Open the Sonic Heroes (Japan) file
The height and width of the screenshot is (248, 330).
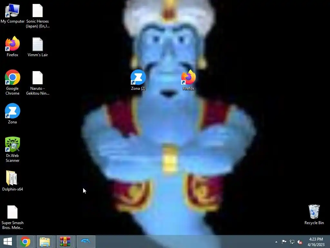click(x=38, y=16)
